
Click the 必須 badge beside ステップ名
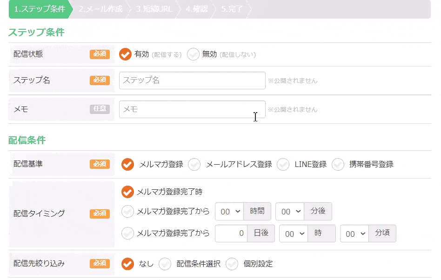(100, 80)
